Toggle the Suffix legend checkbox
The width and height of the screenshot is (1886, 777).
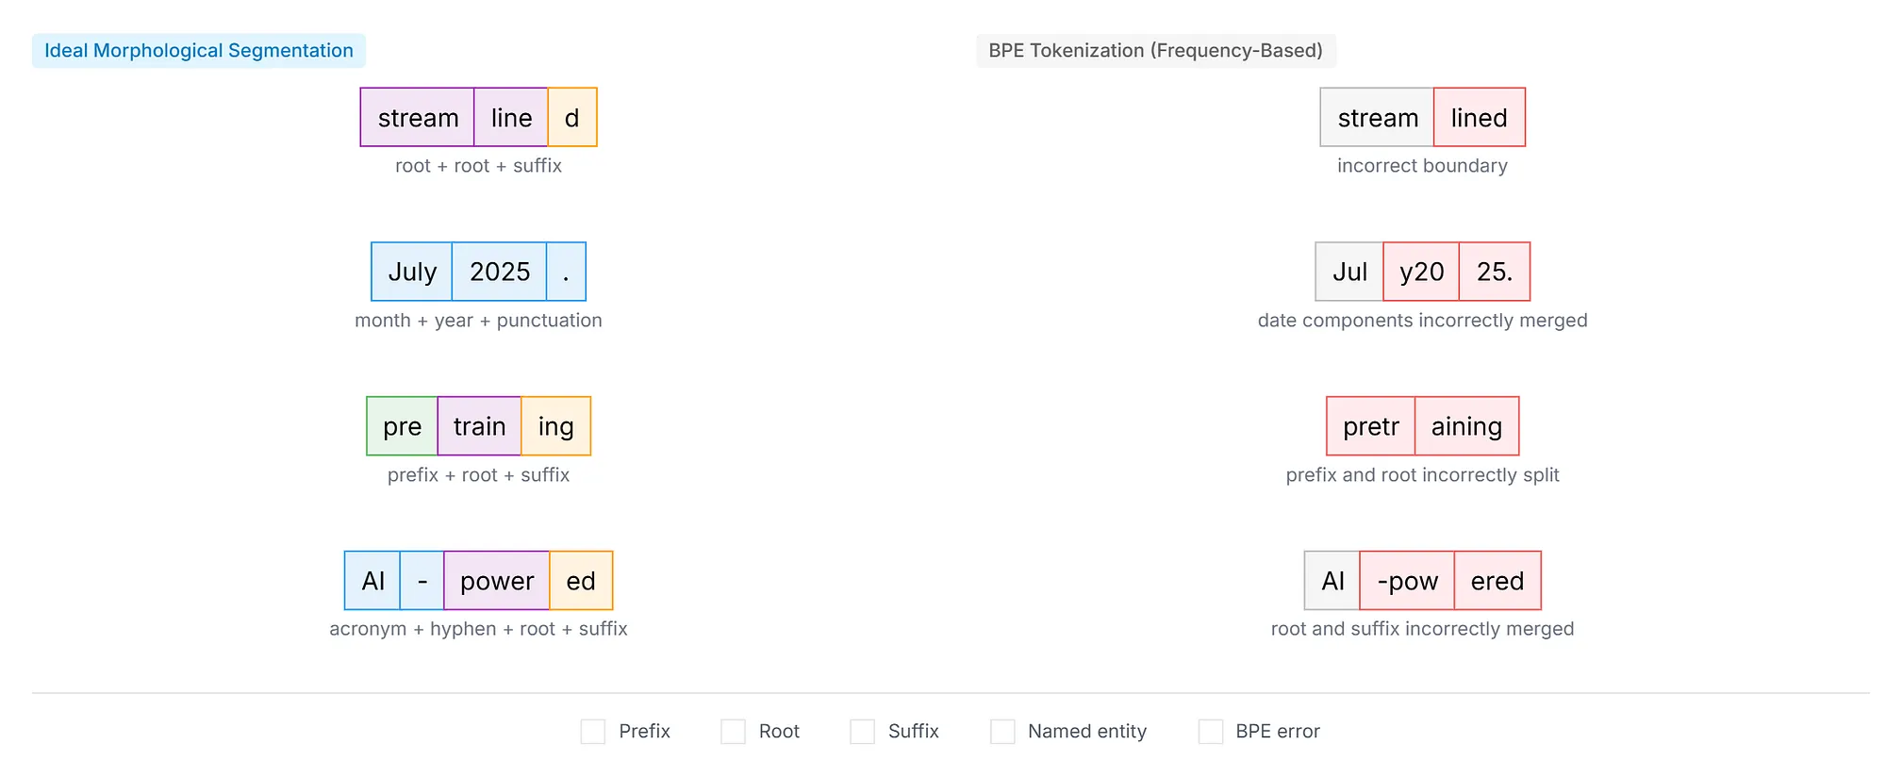tap(862, 732)
